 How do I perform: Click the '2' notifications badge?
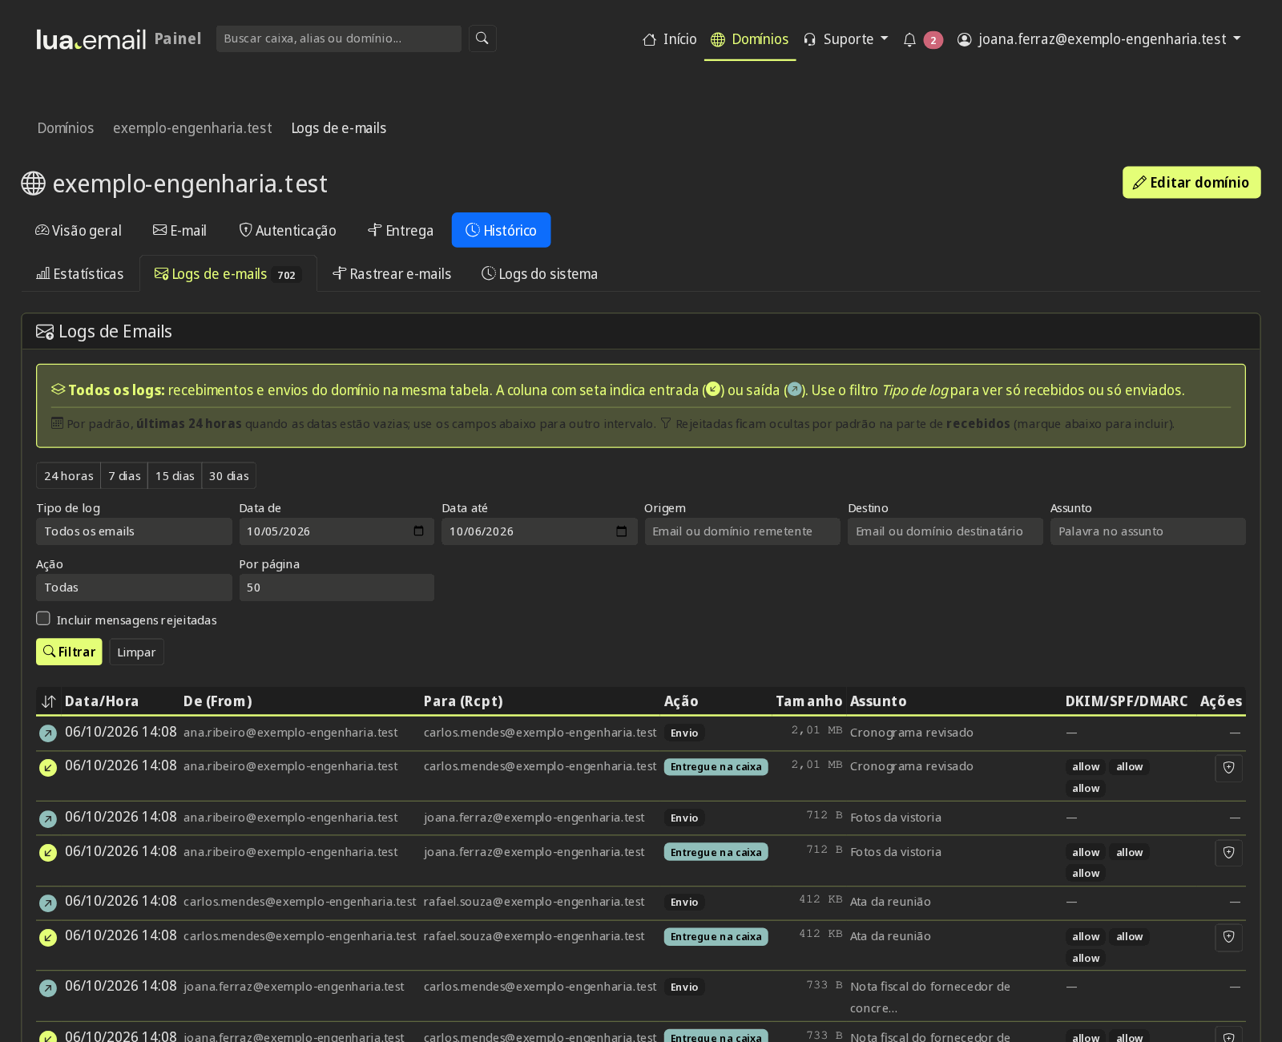click(933, 40)
